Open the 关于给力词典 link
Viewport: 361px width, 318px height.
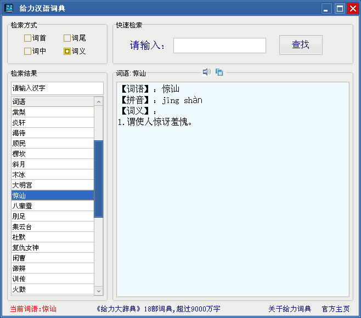(290, 309)
